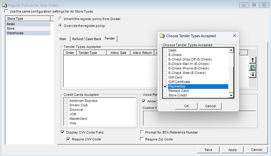Check Discover credit card
This screenshot has width=271, height=156.
coord(66,109)
